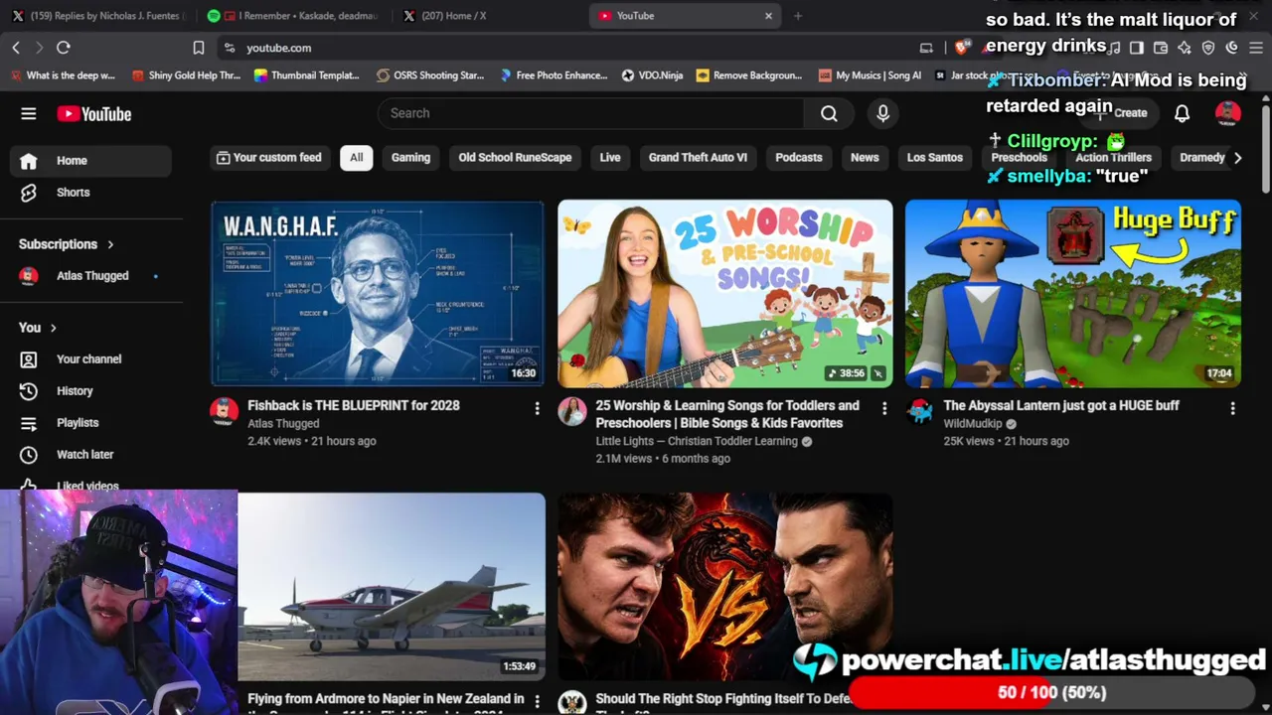
Task: Select the Live filter chip
Action: (x=610, y=158)
